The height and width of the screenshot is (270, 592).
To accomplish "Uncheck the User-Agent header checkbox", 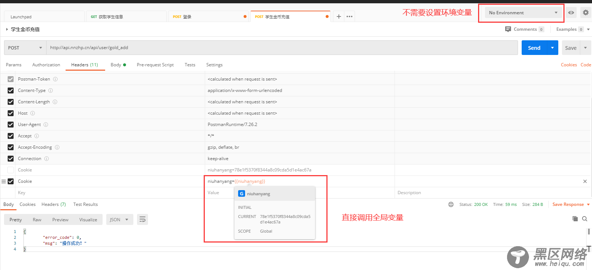I will tap(11, 125).
